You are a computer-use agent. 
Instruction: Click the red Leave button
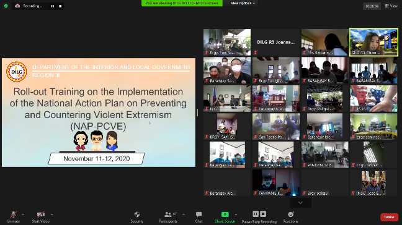(x=389, y=217)
